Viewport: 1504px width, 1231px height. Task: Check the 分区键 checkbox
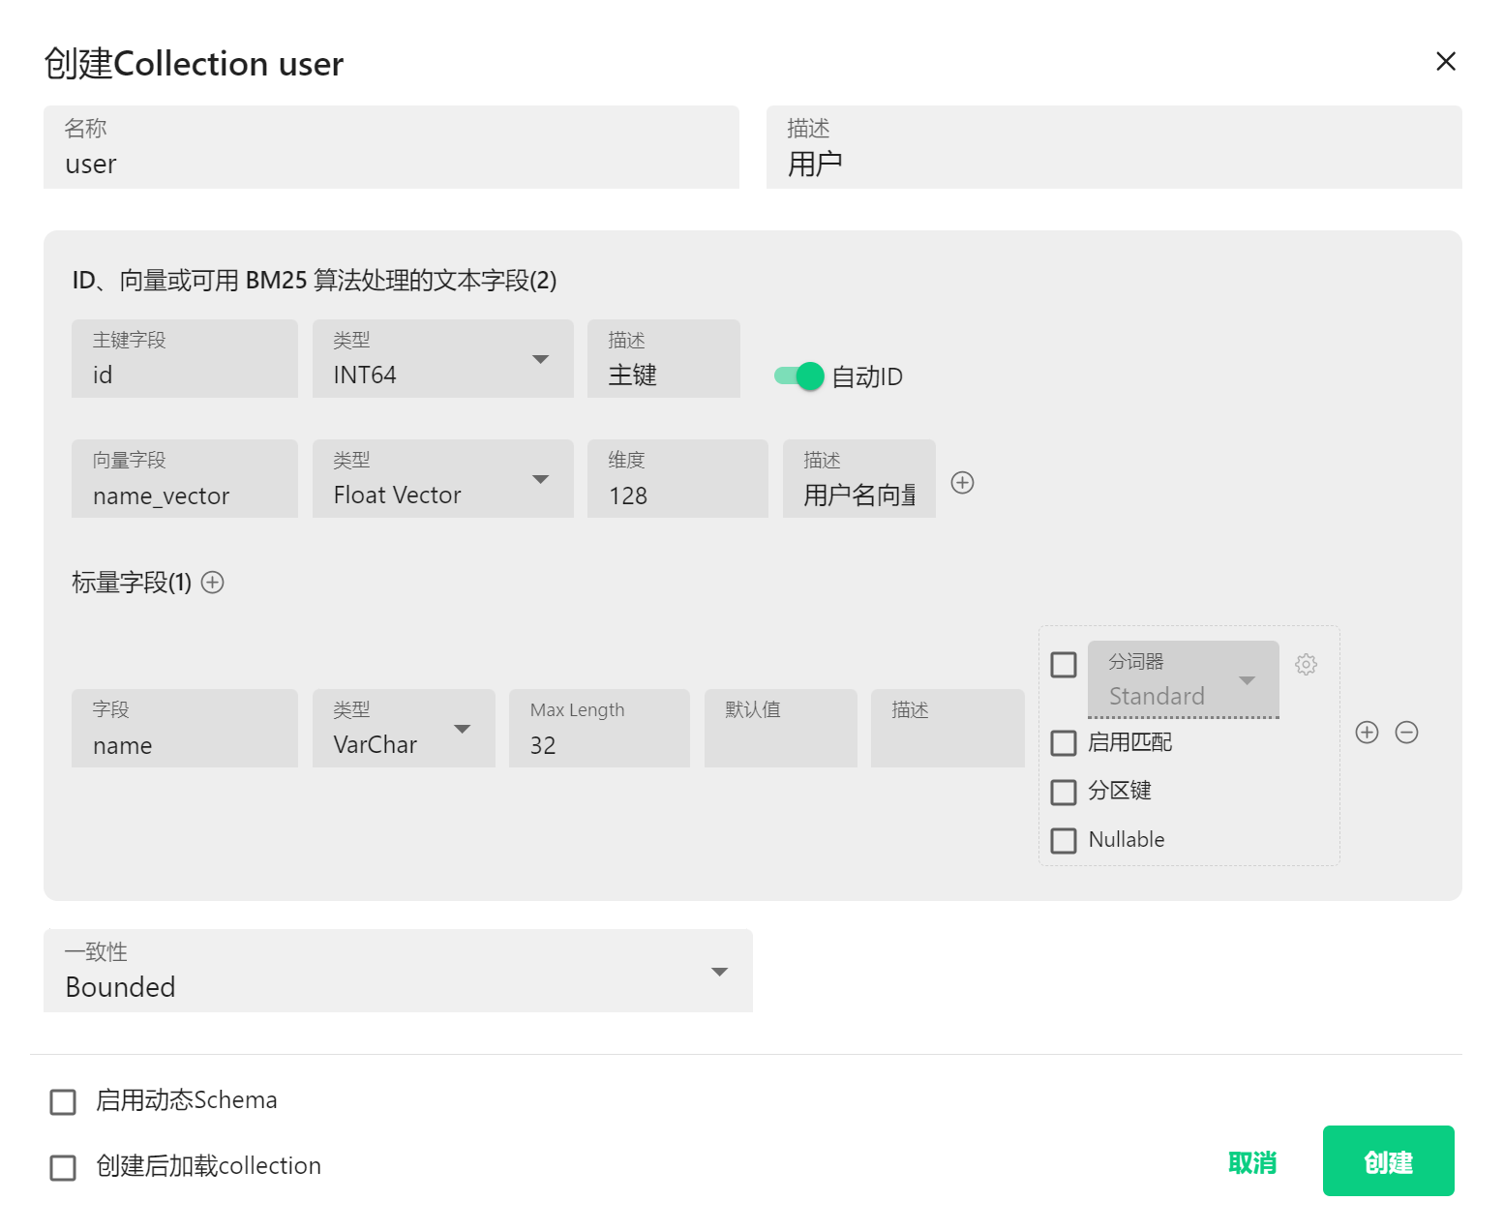1064,792
